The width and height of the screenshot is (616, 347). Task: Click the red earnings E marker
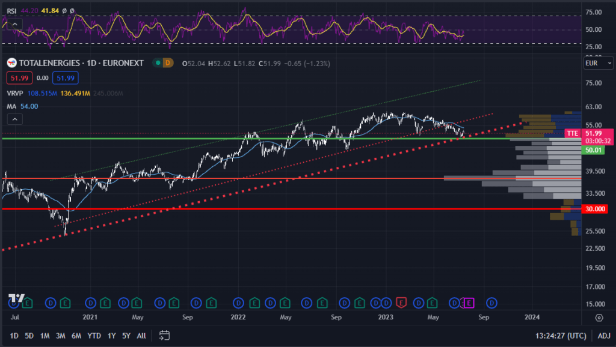(401, 303)
